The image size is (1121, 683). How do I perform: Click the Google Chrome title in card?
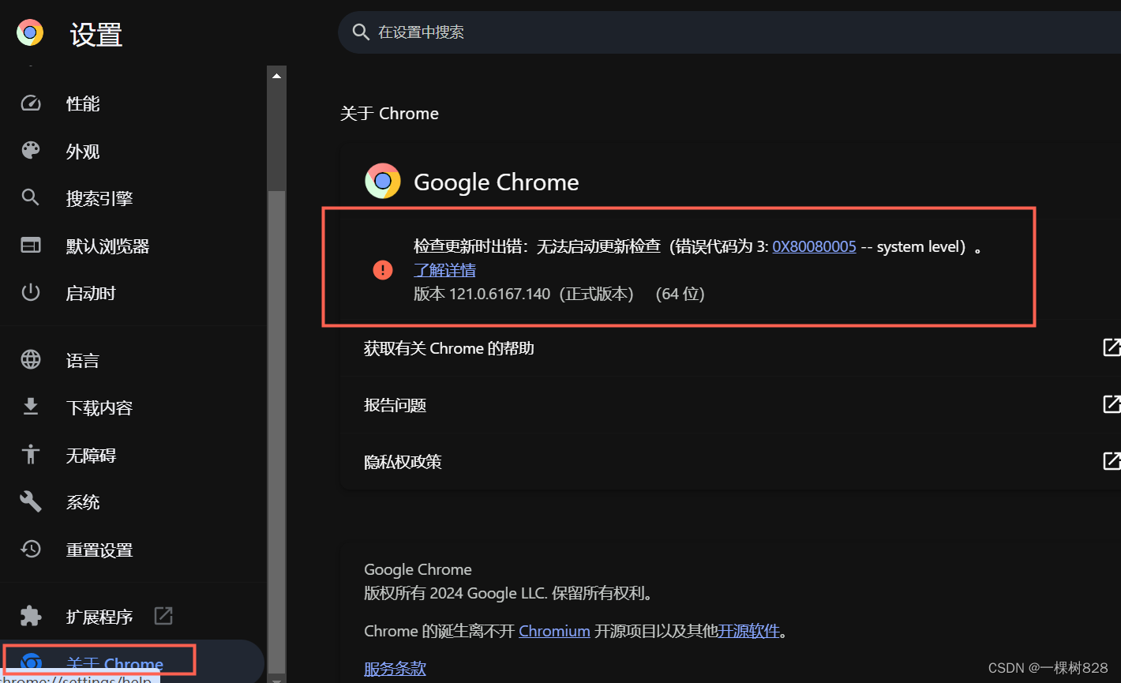pyautogui.click(x=497, y=182)
